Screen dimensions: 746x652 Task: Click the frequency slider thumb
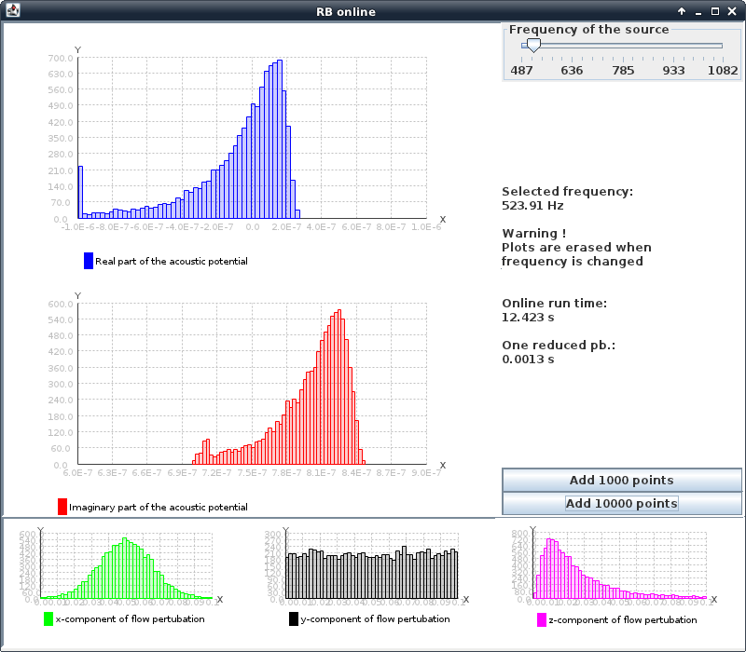point(532,45)
